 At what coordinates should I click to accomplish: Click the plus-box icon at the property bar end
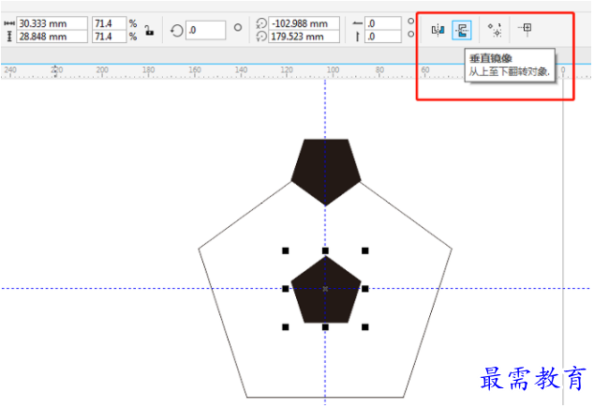click(x=525, y=29)
